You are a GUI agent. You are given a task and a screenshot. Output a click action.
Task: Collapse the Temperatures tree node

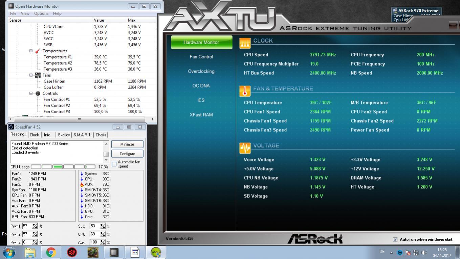click(x=31, y=51)
